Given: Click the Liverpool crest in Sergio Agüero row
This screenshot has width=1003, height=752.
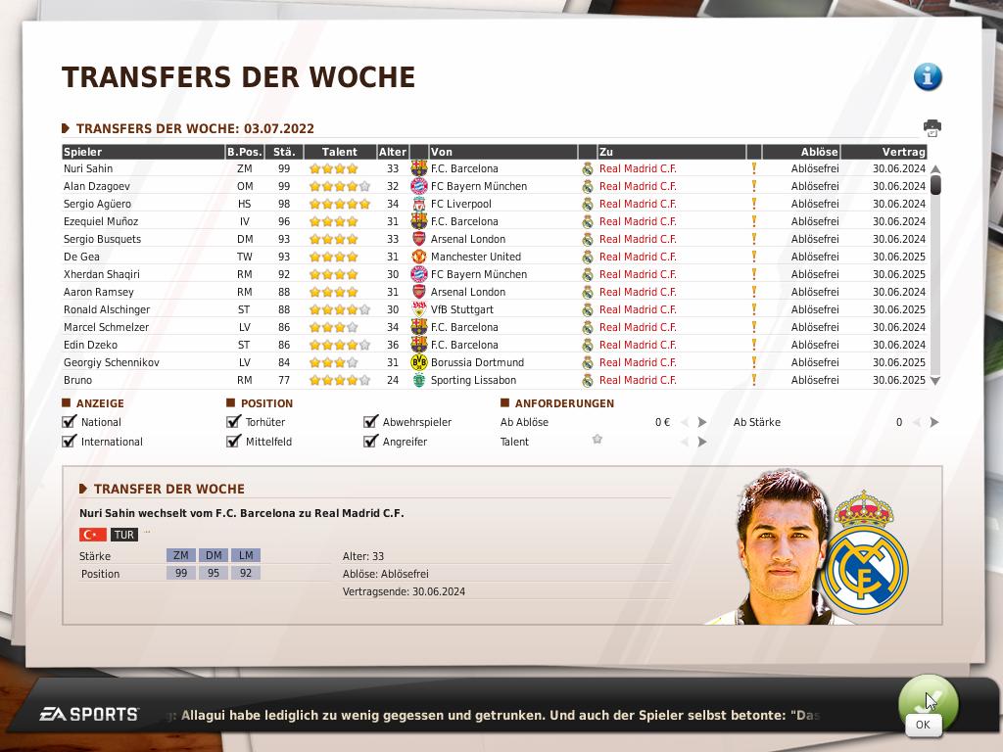Looking at the screenshot, I should click(x=419, y=204).
